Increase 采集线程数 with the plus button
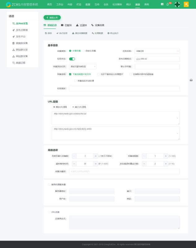Screen dimensions: 196x248 pos(166,156)
